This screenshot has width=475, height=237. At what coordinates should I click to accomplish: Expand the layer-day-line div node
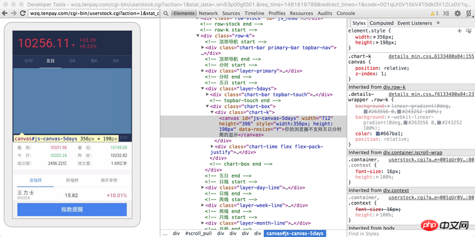click(202, 187)
